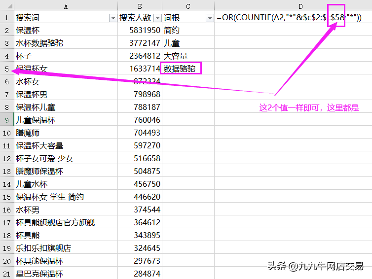Select value 284874
The image size is (372, 279).
click(140, 274)
